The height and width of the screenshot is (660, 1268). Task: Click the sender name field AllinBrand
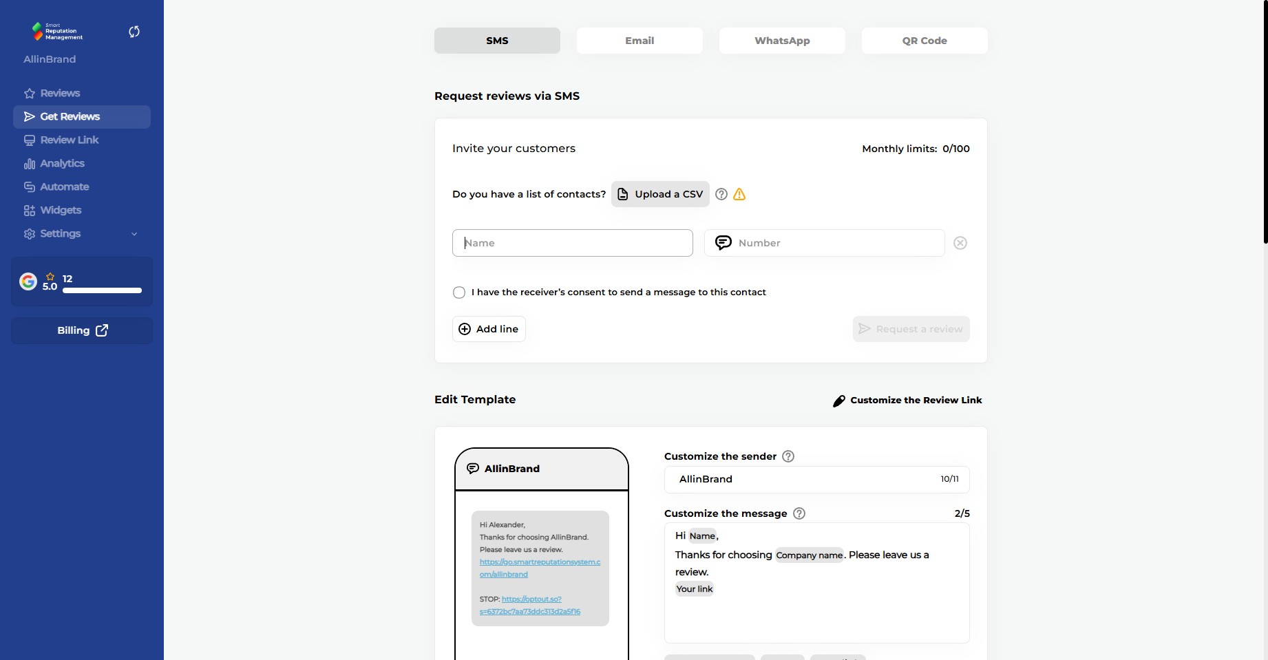point(816,480)
